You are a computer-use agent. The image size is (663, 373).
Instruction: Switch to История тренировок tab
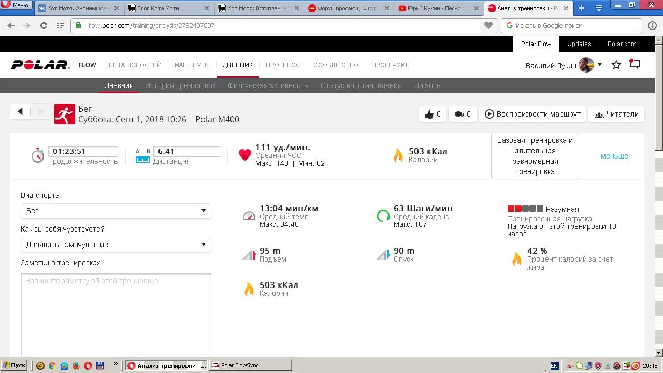tap(180, 85)
